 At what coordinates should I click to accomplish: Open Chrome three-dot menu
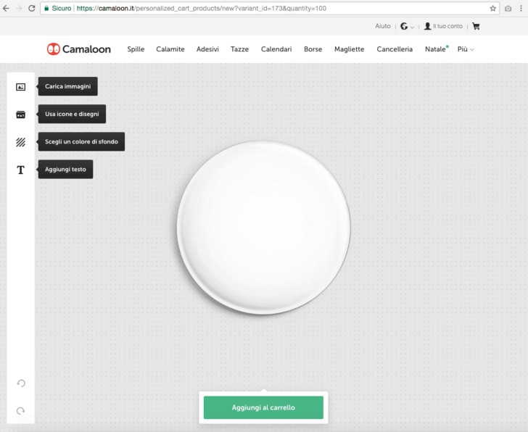[x=521, y=9]
